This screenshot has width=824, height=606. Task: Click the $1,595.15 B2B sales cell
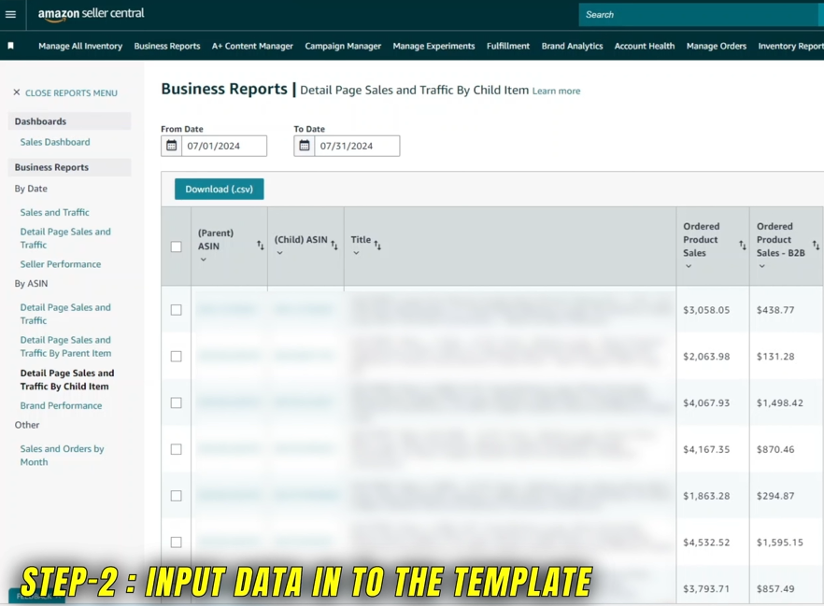click(x=780, y=542)
